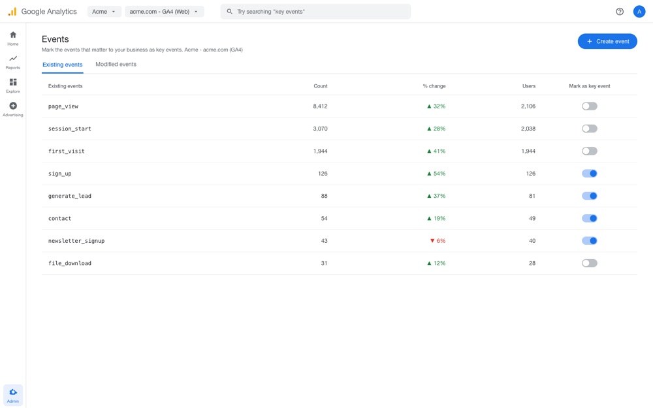
Task: Select the contact event name
Action: point(59,219)
